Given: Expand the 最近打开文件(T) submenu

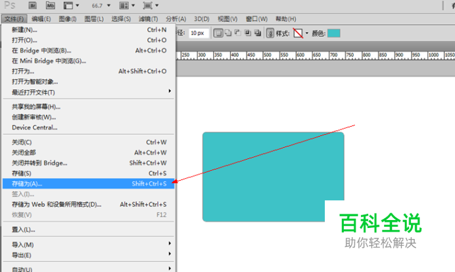Looking at the screenshot, I should tap(89, 92).
